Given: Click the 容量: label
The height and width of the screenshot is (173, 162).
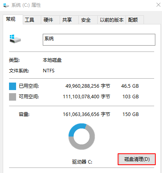Looking at the screenshot, I should tap(24, 114).
